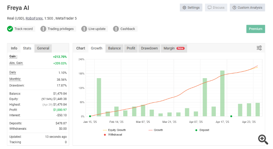Click the Track record green check icon
The image size is (273, 149).
coord(10,29)
